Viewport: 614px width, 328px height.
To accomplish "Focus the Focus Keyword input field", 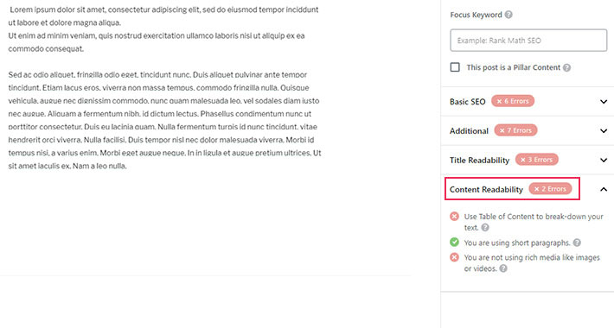I will [x=528, y=41].
